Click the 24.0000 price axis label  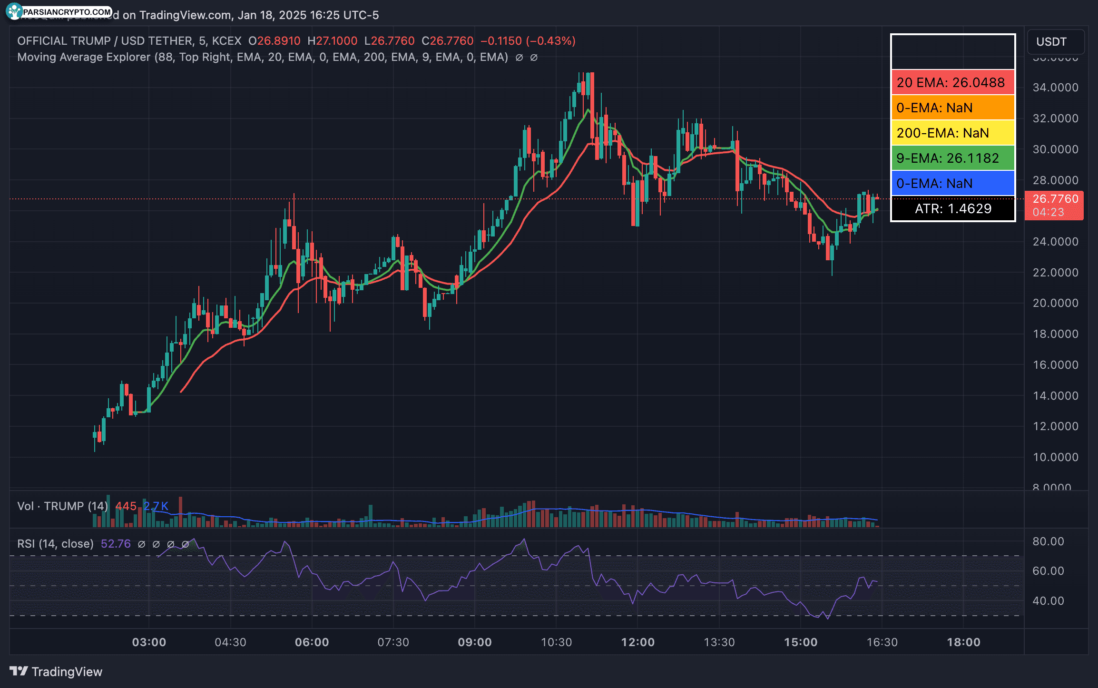point(1055,242)
